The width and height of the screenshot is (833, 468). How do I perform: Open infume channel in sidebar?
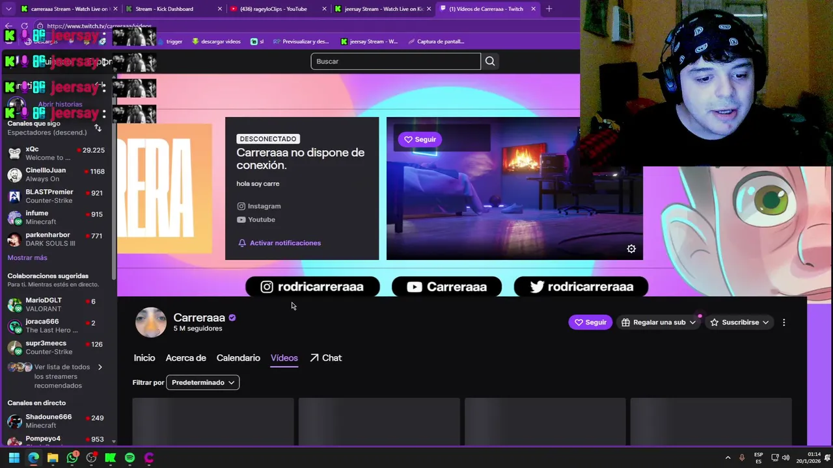click(57, 218)
